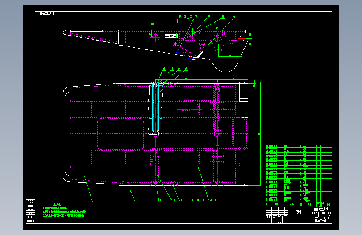Click the parts list header row
The width and height of the screenshot is (362, 235).
(299, 204)
